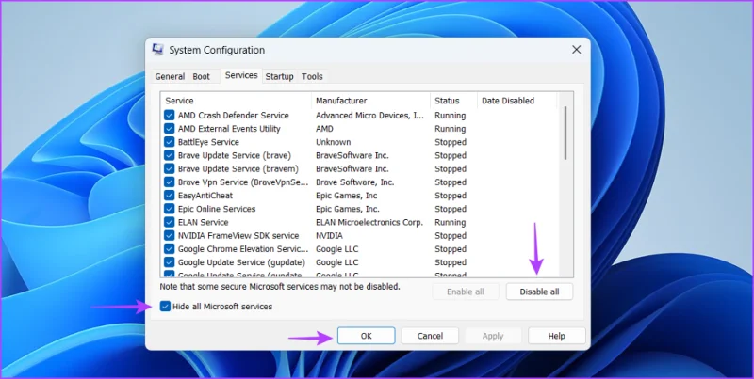Click Brave Software, Inc. manufacturer cell

tap(355, 182)
